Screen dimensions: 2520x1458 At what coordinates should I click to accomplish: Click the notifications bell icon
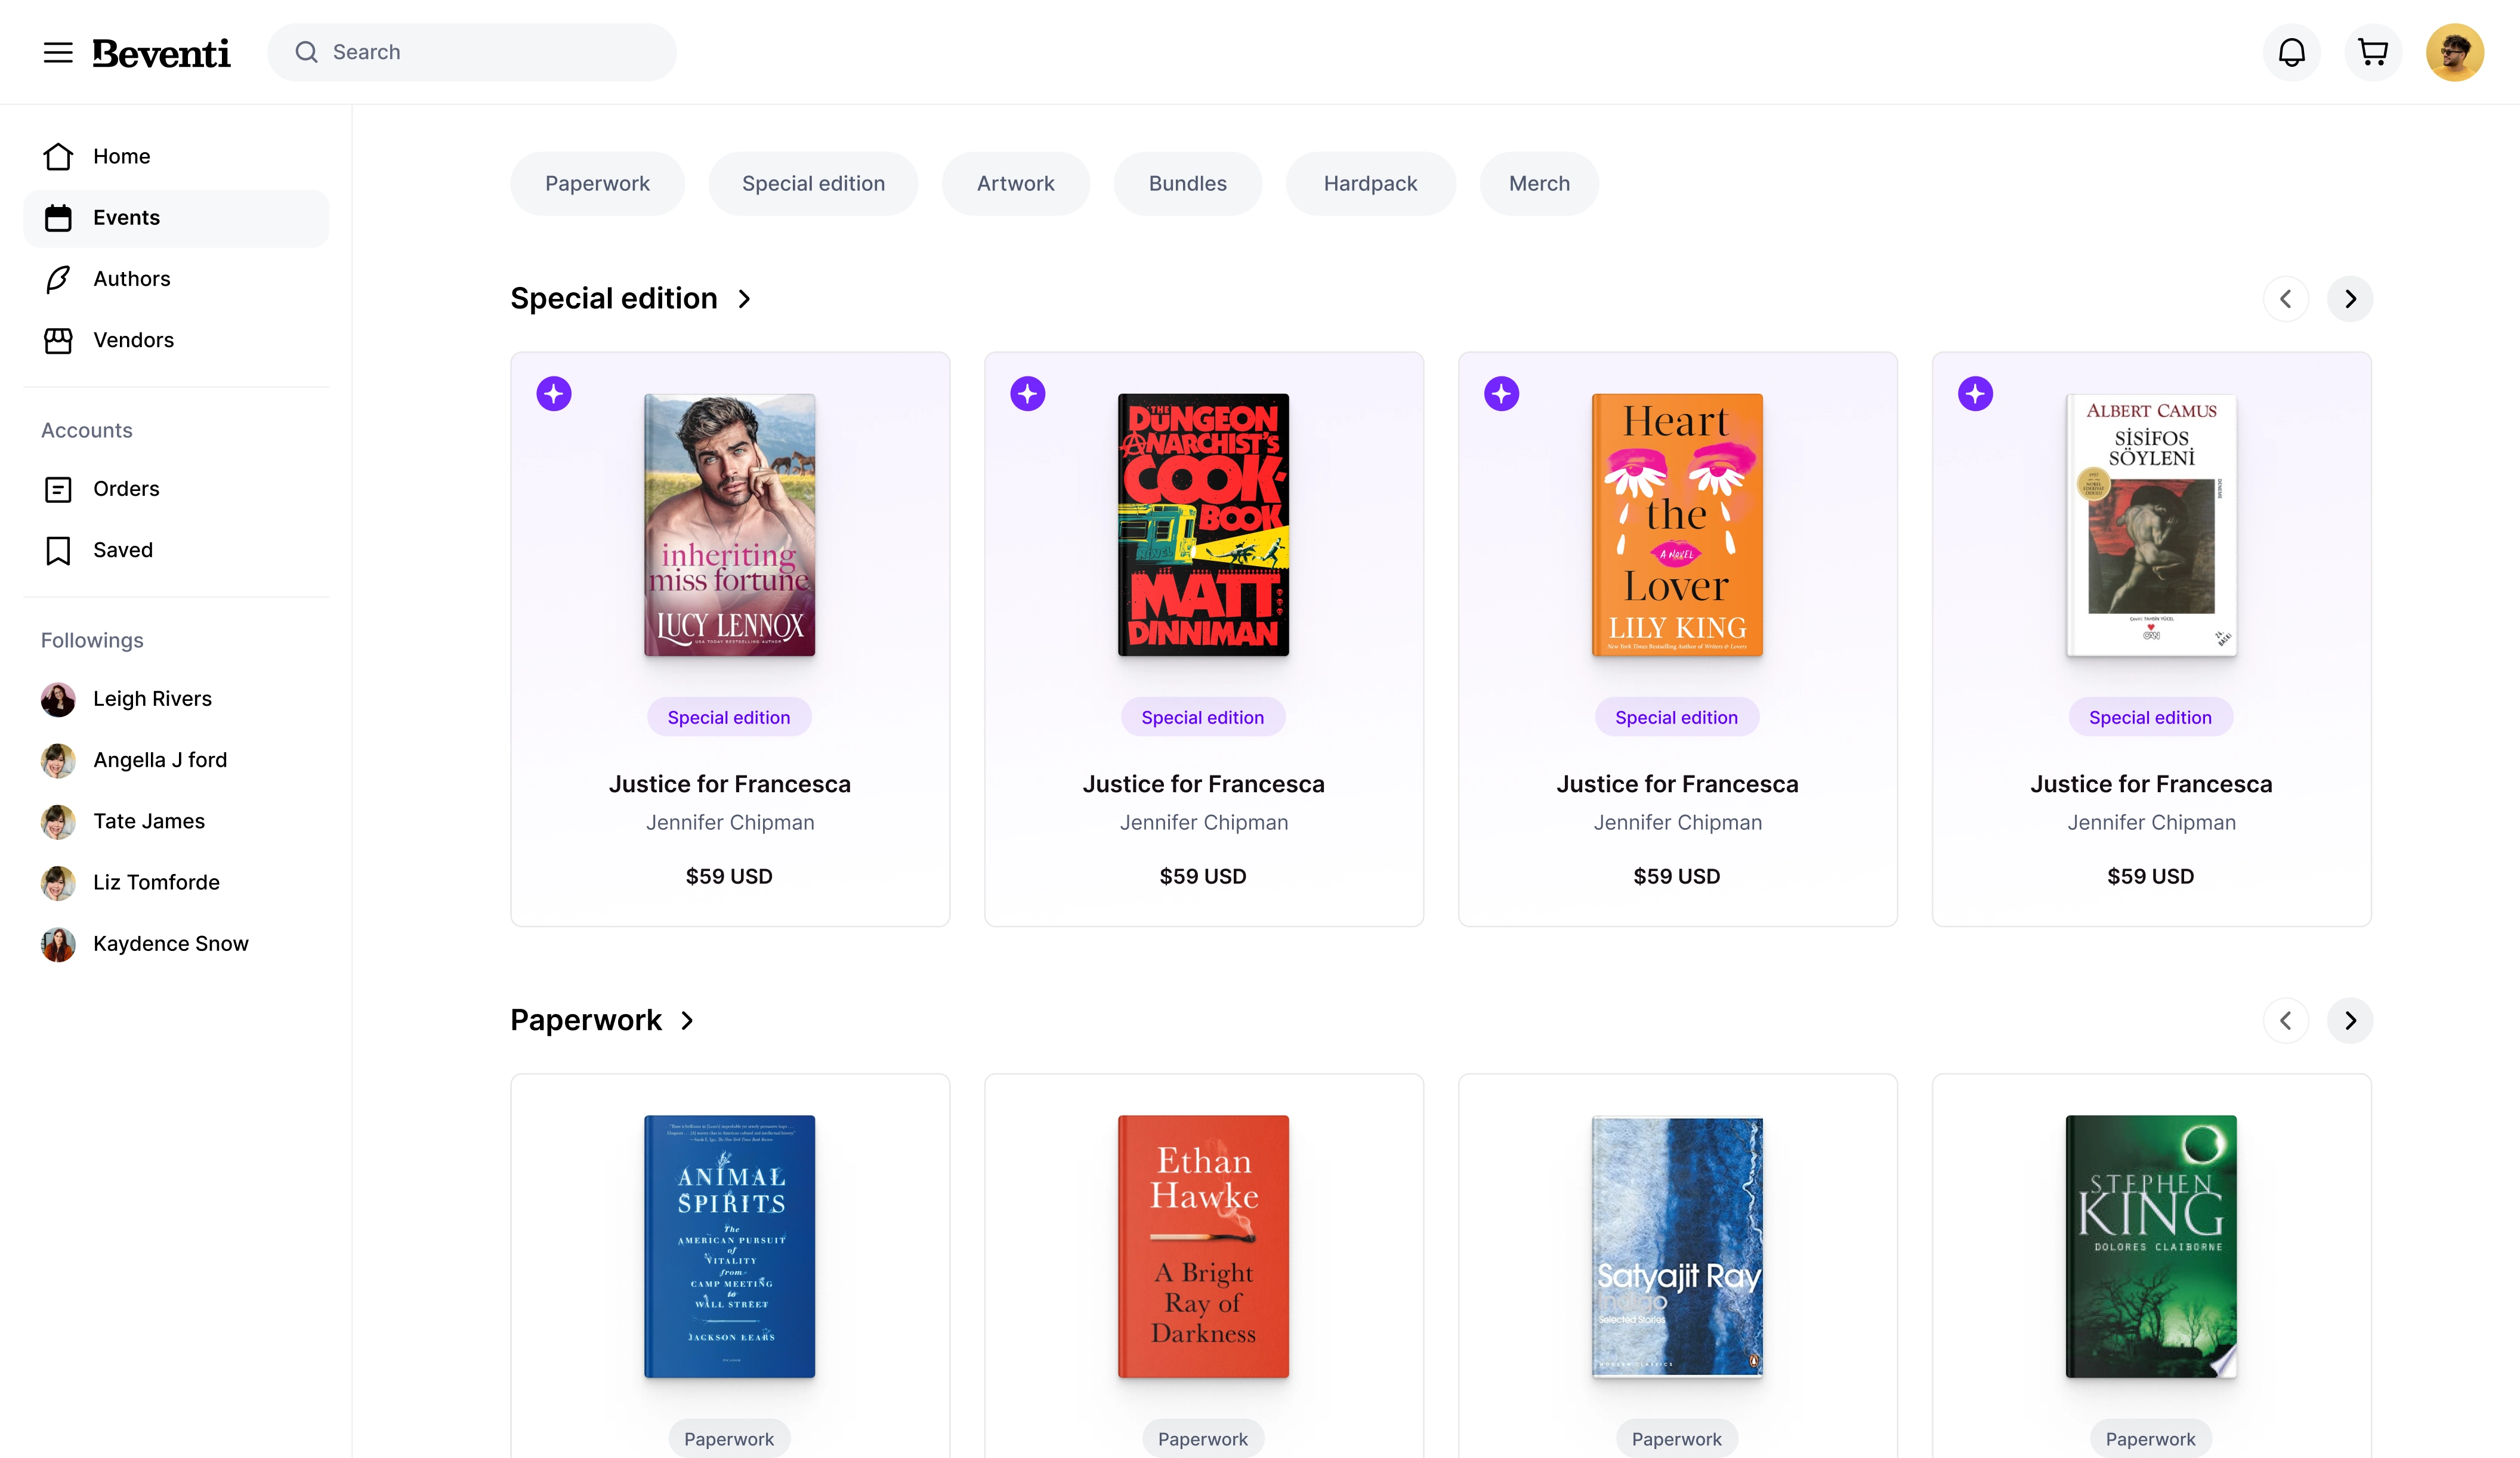2291,52
